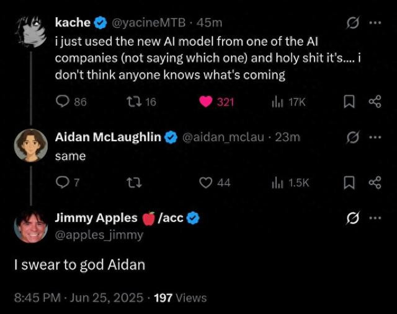Viewport: 397px width, 314px height.
Task: Open Grok icon on kache's tweet
Action: click(x=353, y=23)
